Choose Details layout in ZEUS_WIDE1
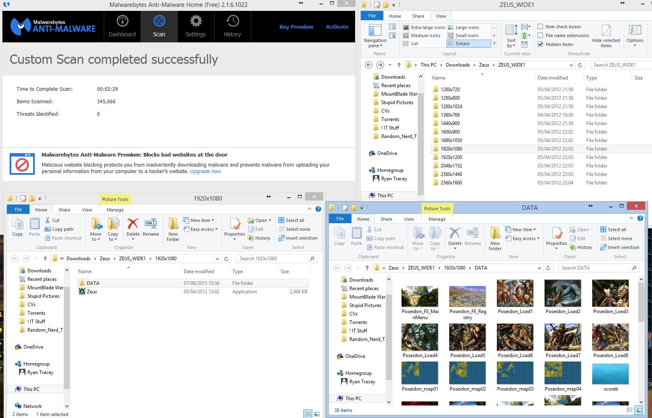The width and height of the screenshot is (652, 418). 468,44
